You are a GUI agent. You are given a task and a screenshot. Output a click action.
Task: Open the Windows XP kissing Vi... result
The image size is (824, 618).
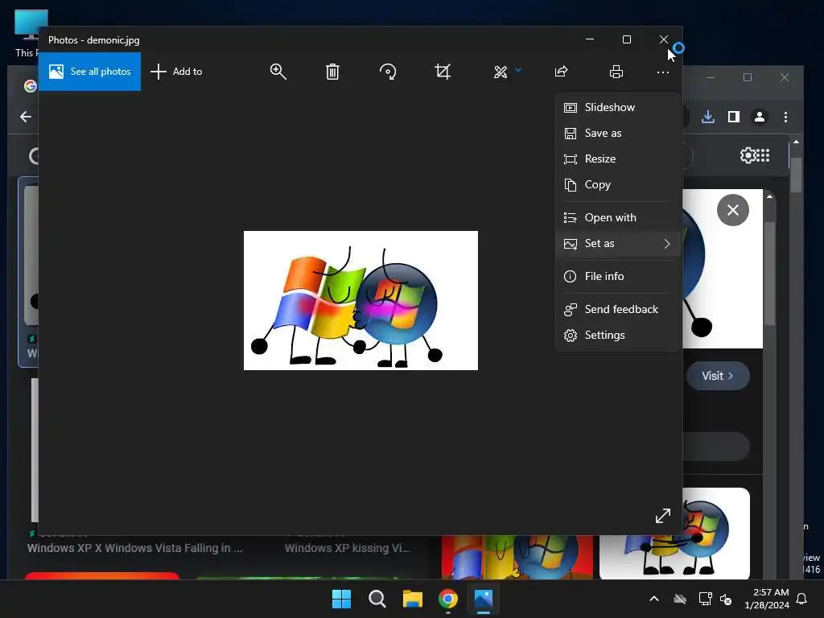coord(347,548)
